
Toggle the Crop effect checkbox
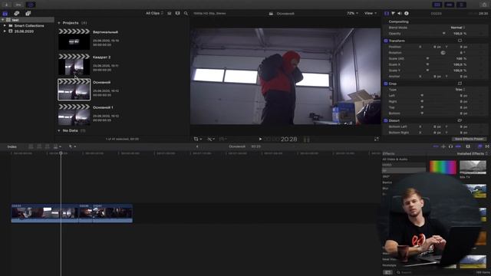[x=386, y=84]
